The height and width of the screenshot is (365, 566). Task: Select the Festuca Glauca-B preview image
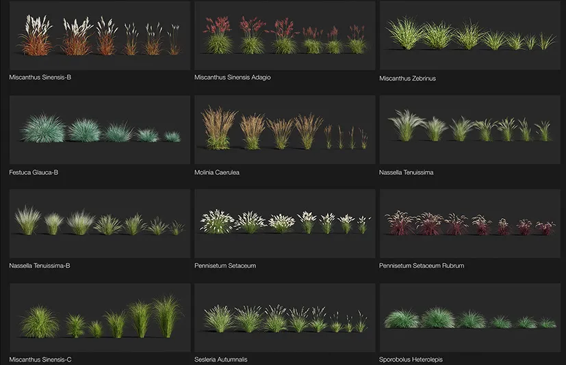[x=100, y=130]
